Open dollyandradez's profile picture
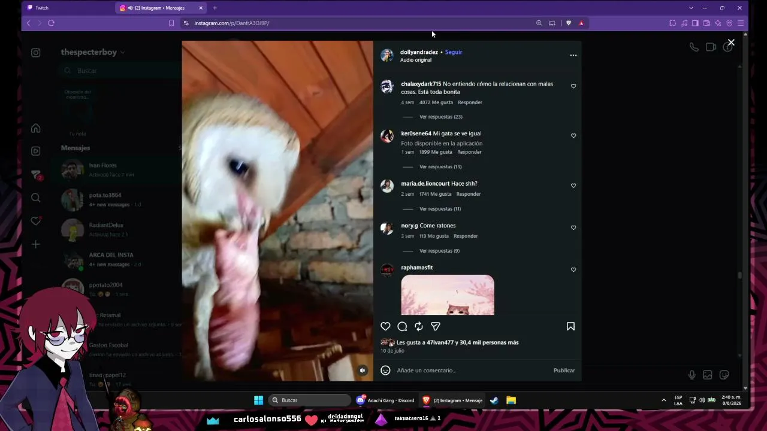Screen dimensions: 767x431 [x=387, y=56]
